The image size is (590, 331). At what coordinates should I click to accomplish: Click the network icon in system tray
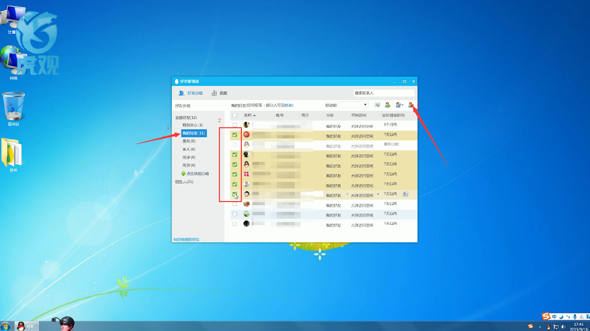tap(556, 326)
